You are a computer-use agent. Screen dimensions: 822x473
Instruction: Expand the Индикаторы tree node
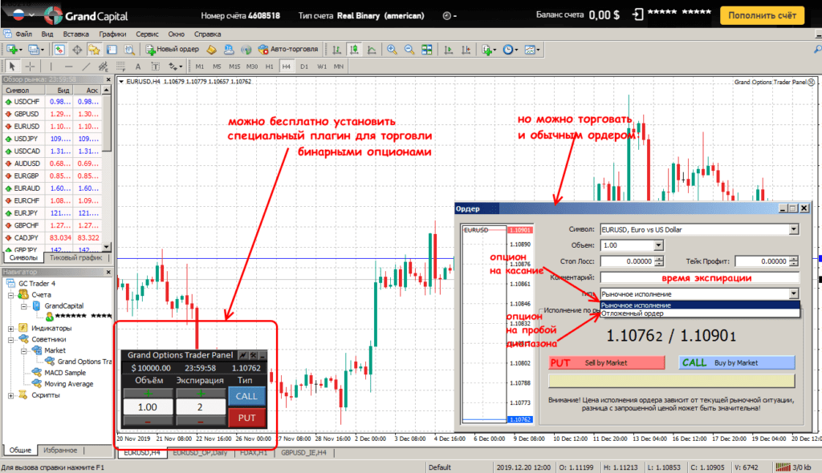10,328
